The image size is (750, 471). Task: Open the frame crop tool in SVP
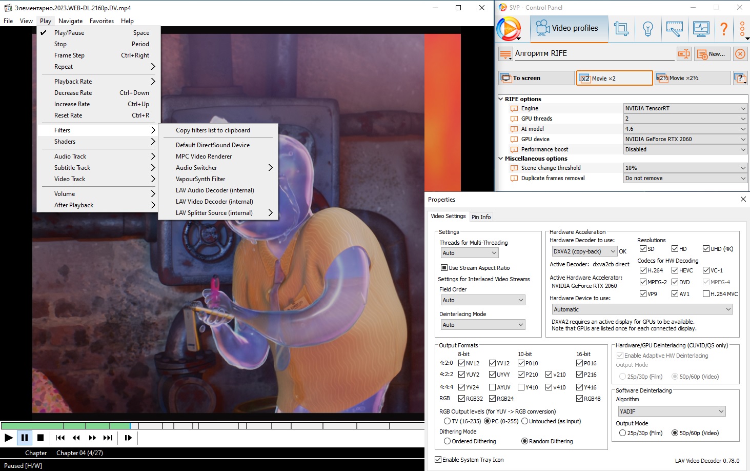[621, 28]
